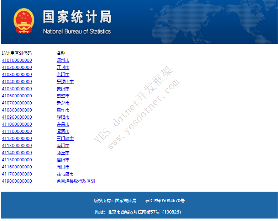Open code link 410800000000
278x221 pixels.
(x=17, y=110)
